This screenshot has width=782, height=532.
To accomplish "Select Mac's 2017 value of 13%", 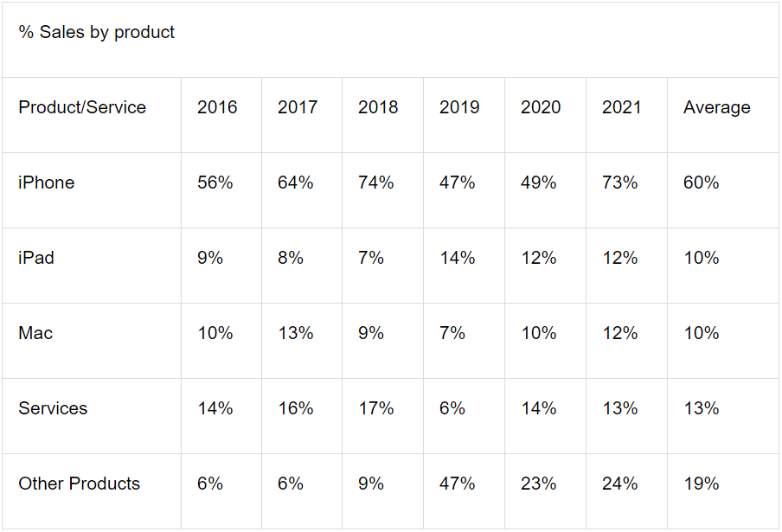I will coord(296,334).
